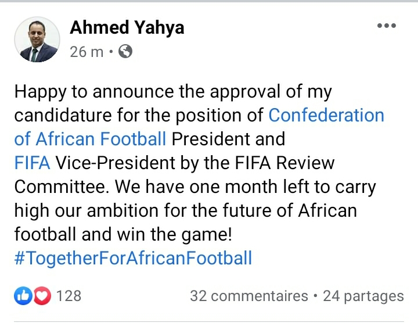Viewport: 418px width, 326px height.
Task: View the 128 reactions count list
Action: 69,296
